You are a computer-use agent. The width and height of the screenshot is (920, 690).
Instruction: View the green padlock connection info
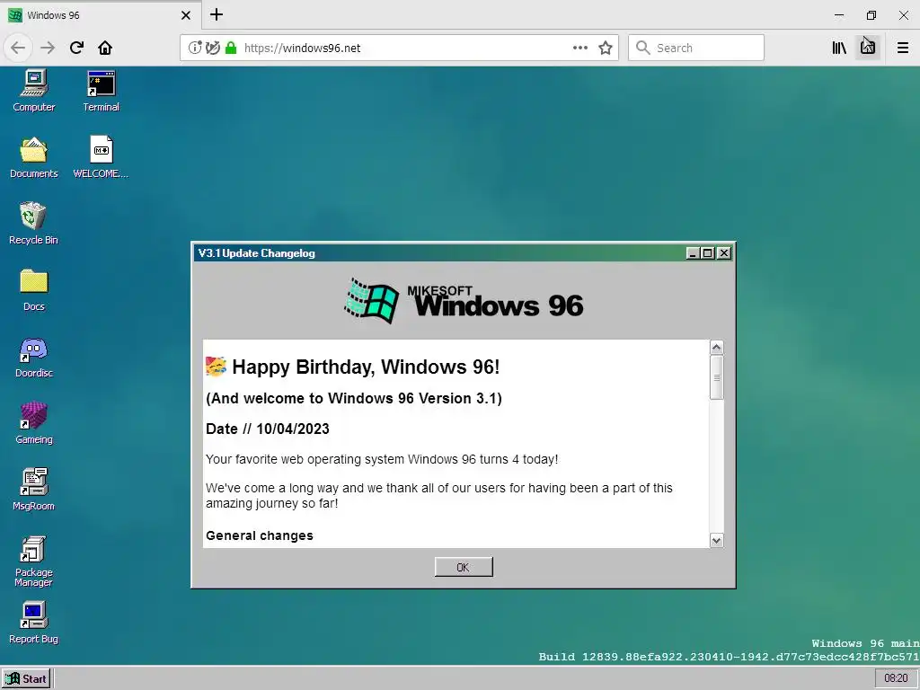tap(231, 48)
